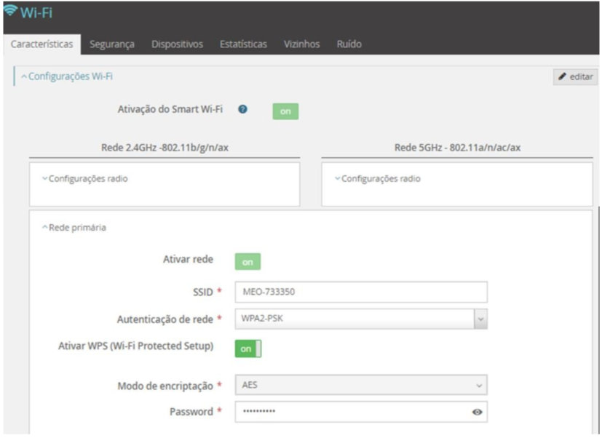Viewport: 602px width, 438px height.
Task: Collapse the Rede primária section
Action: (x=74, y=228)
